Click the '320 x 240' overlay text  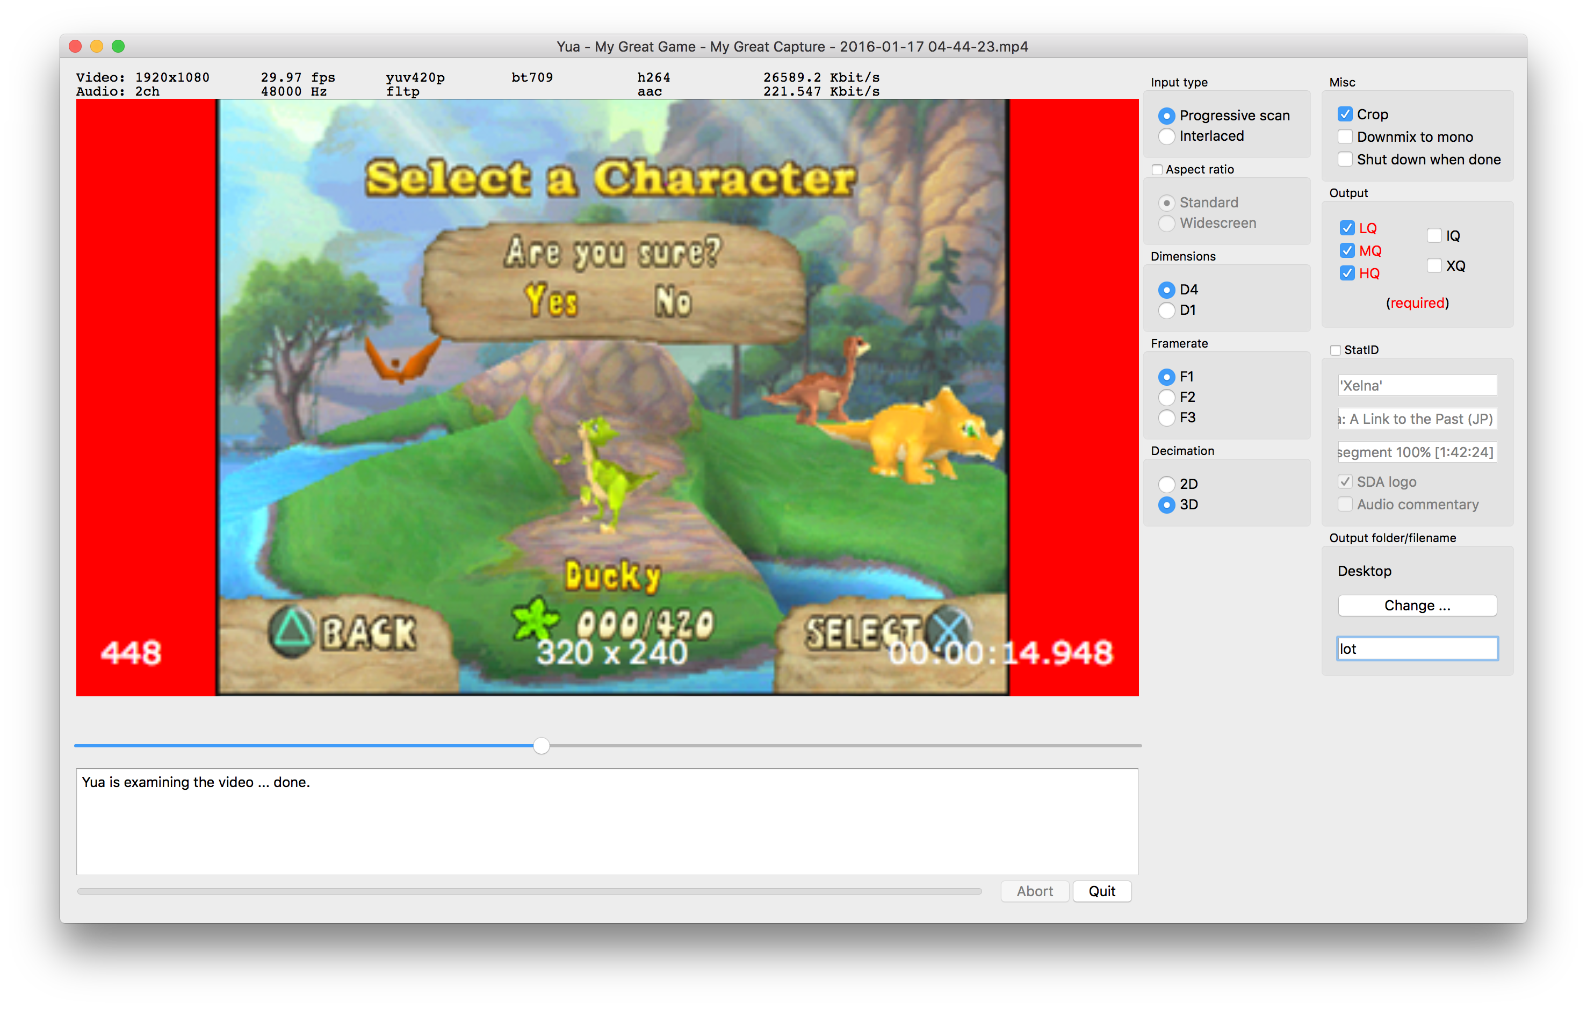point(611,653)
